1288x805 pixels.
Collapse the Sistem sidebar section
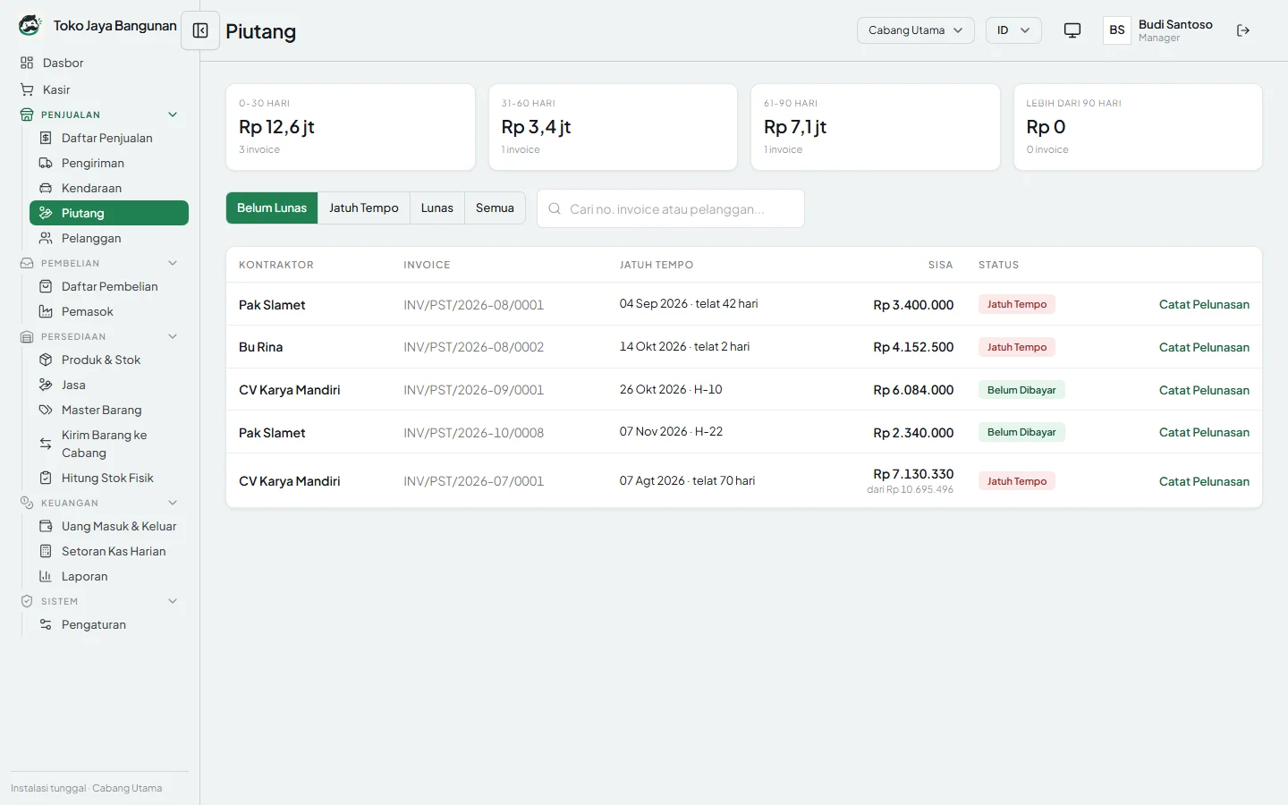173,601
